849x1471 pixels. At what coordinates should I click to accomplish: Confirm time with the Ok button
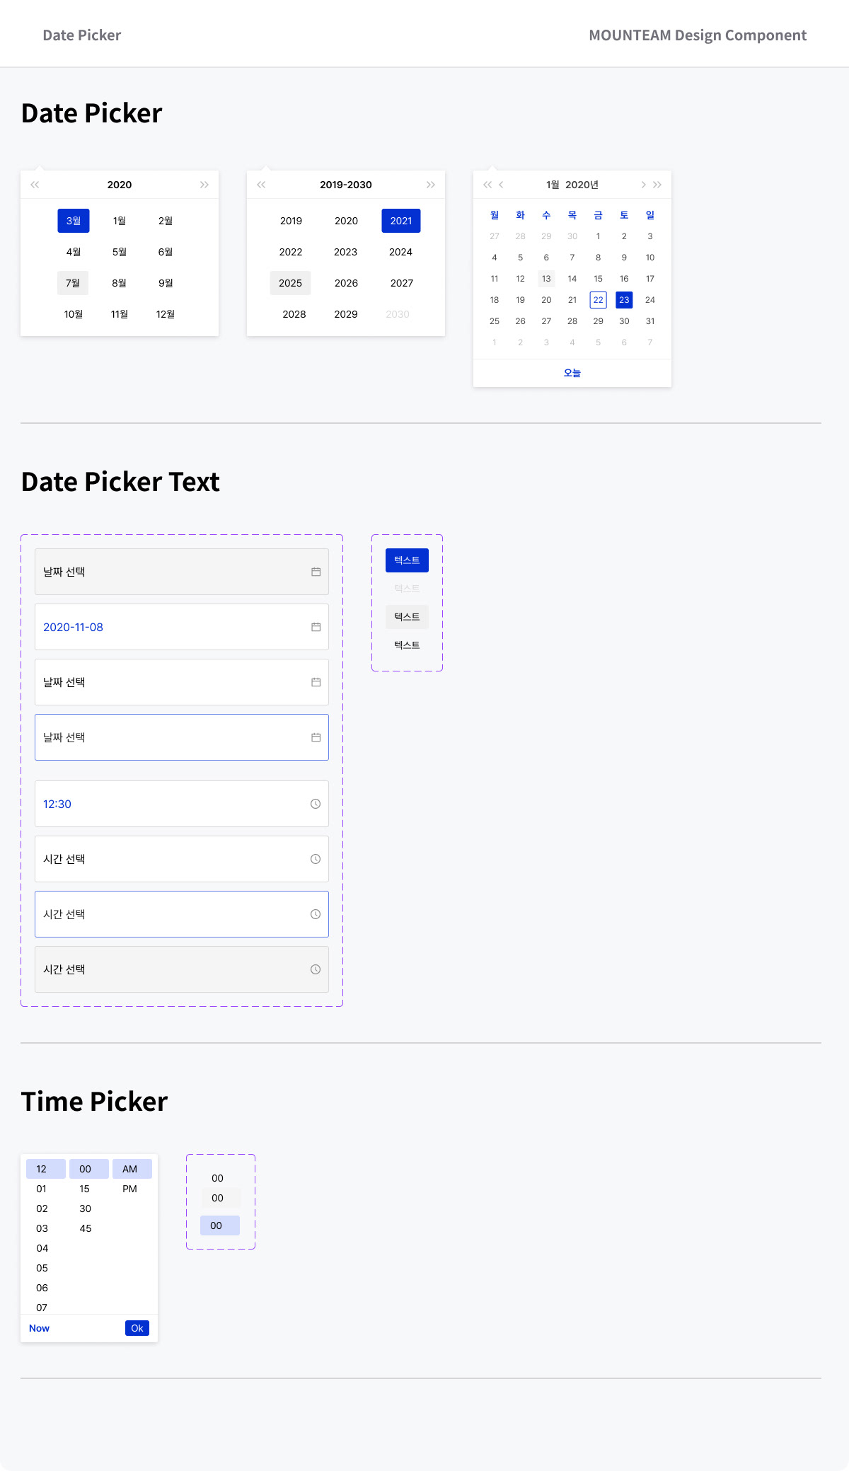[137, 1328]
